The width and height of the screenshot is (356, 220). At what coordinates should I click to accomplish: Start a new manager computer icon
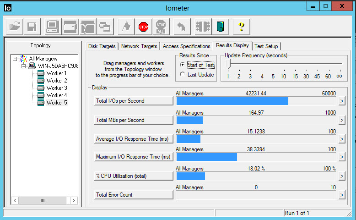tap(53, 27)
